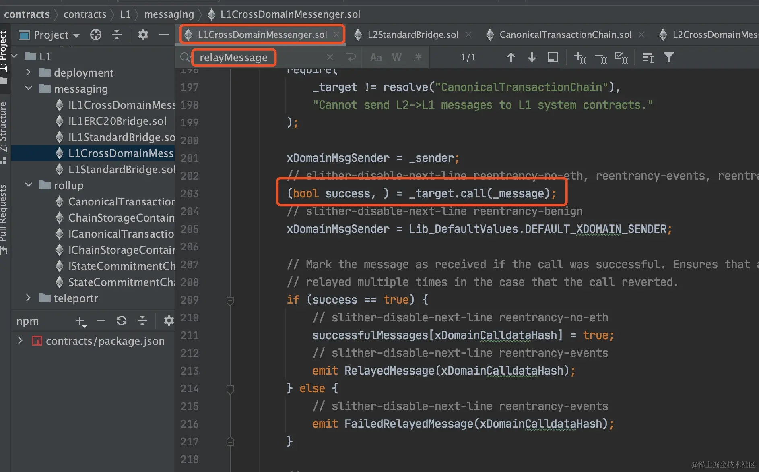Image resolution: width=759 pixels, height=472 pixels.
Task: Expand contracts/package.json npm scripts
Action: (x=20, y=341)
